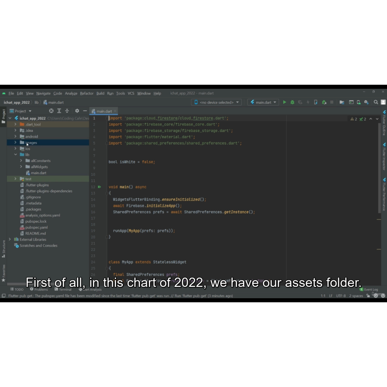Open Search Everywhere magnifier icon

[x=376, y=102]
